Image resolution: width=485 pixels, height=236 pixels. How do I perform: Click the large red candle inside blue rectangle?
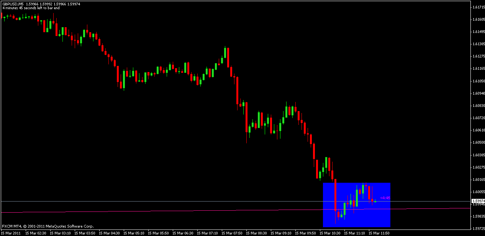335,195
